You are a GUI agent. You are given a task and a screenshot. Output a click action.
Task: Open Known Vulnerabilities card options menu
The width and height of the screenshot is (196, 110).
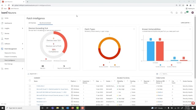point(190,29)
